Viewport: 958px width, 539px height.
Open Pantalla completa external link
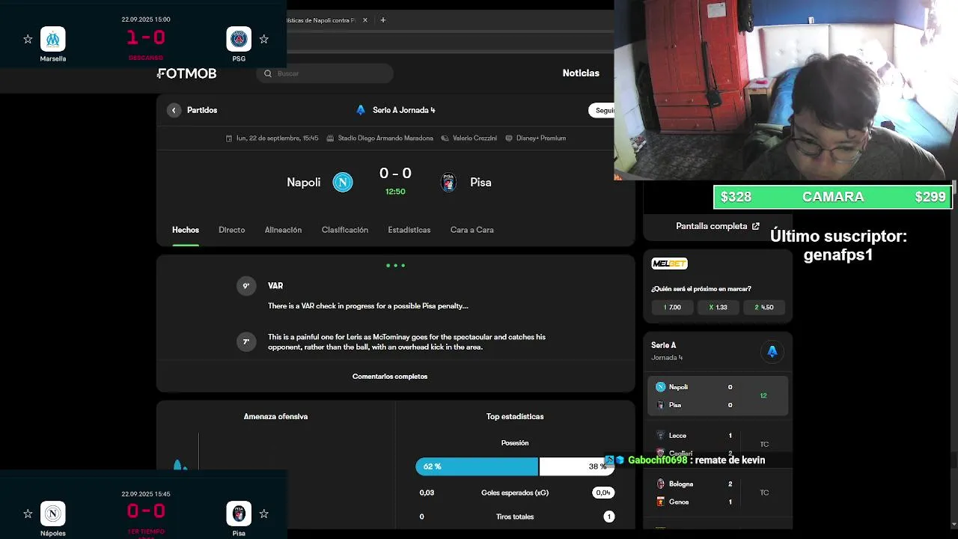[x=718, y=226]
